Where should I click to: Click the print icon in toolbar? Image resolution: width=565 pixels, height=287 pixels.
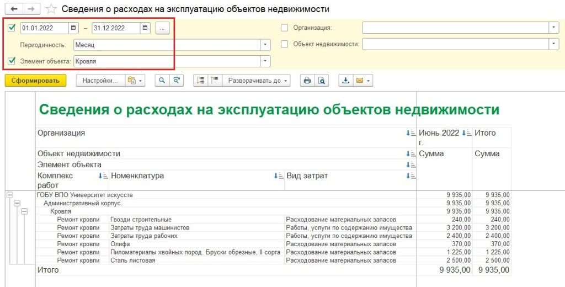[307, 81]
